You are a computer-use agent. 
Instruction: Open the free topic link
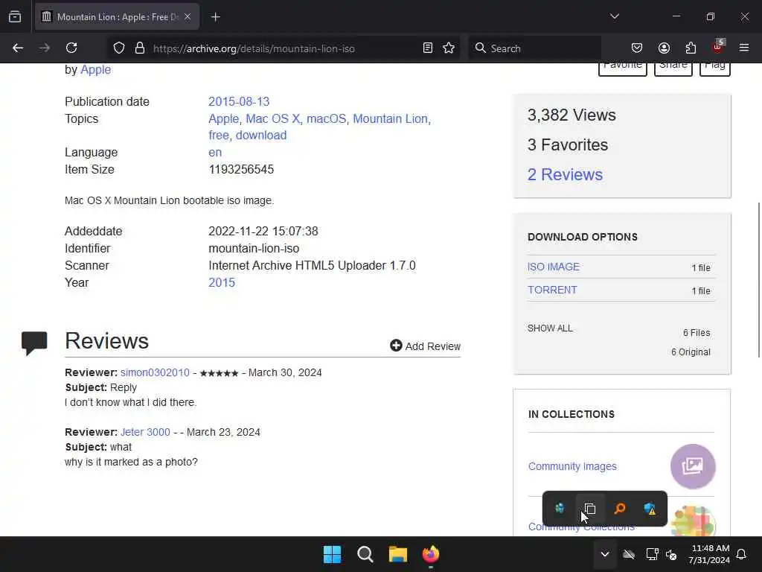(219, 136)
